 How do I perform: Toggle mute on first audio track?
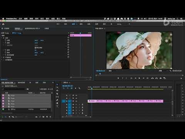tap(76, 104)
